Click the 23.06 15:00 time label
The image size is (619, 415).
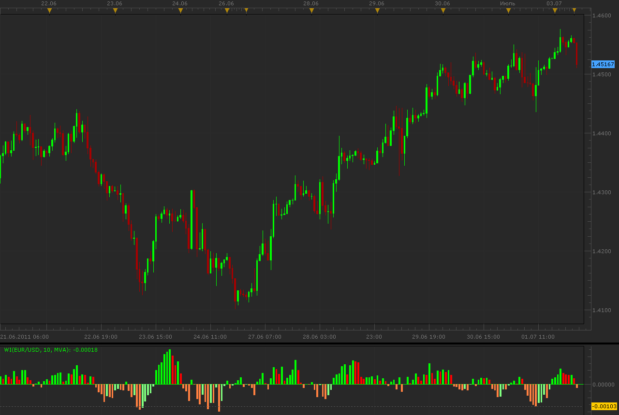[155, 337]
